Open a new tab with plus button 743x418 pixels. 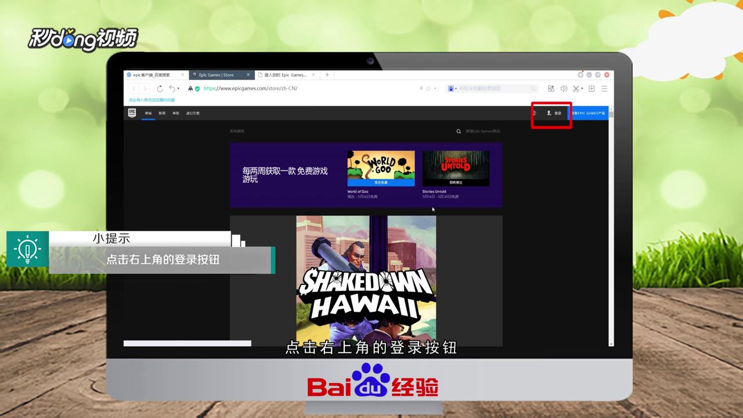pyautogui.click(x=327, y=75)
